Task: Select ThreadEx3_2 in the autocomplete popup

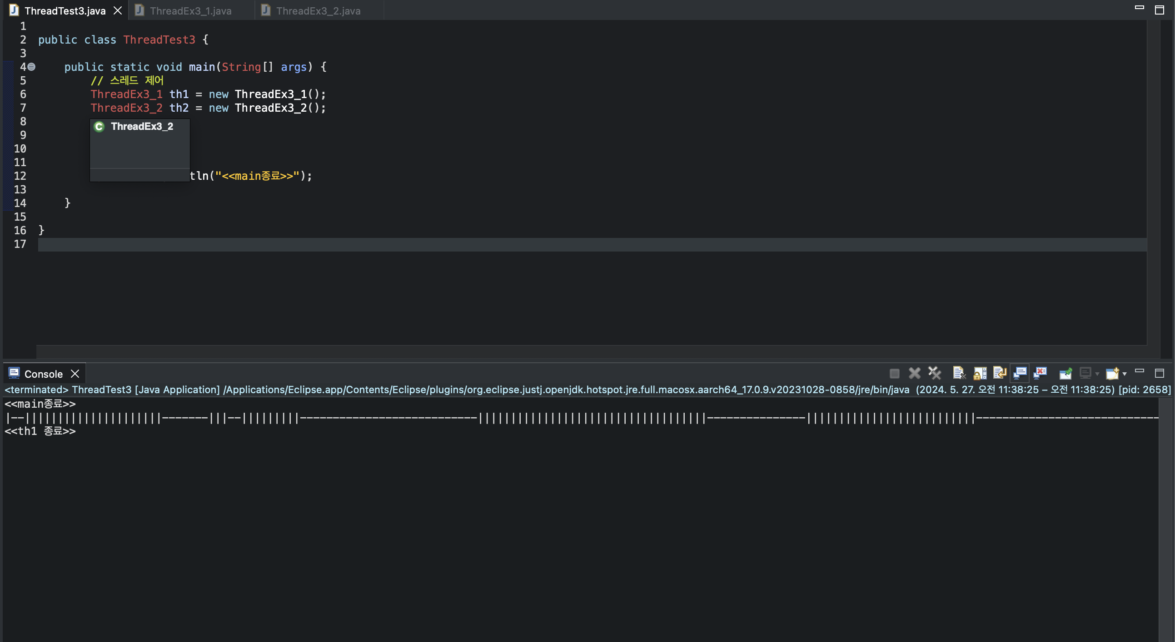Action: coord(141,127)
